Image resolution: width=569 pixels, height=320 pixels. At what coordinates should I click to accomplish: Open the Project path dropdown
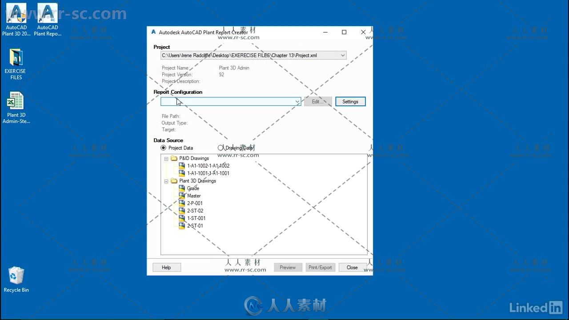[343, 56]
